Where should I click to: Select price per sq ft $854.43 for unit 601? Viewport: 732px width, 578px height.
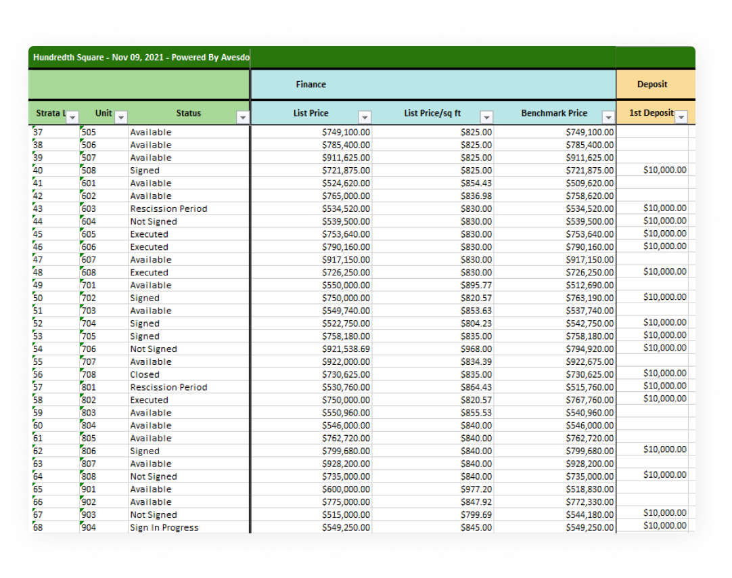tap(433, 183)
